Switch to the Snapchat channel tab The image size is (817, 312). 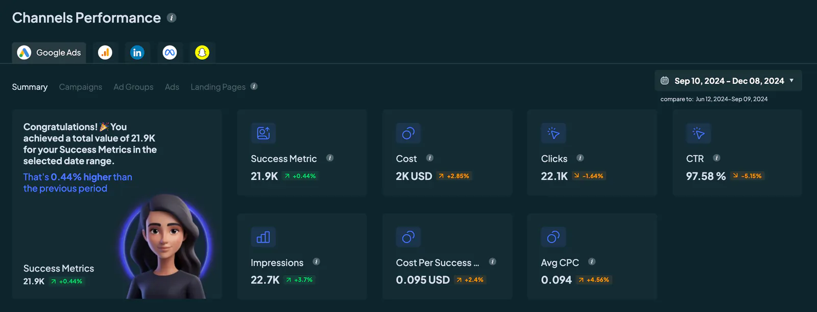[202, 53]
